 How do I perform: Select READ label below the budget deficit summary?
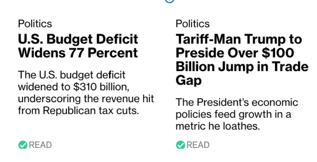coord(40,145)
